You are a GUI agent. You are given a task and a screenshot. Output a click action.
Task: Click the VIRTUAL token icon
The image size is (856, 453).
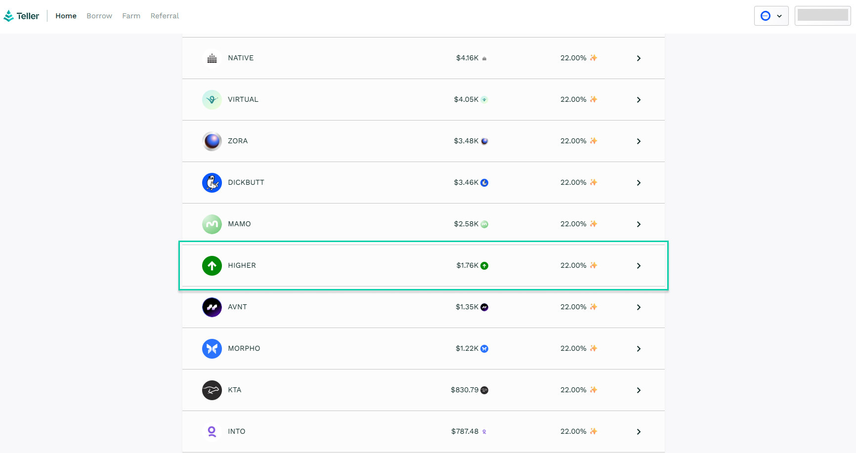coord(212,100)
